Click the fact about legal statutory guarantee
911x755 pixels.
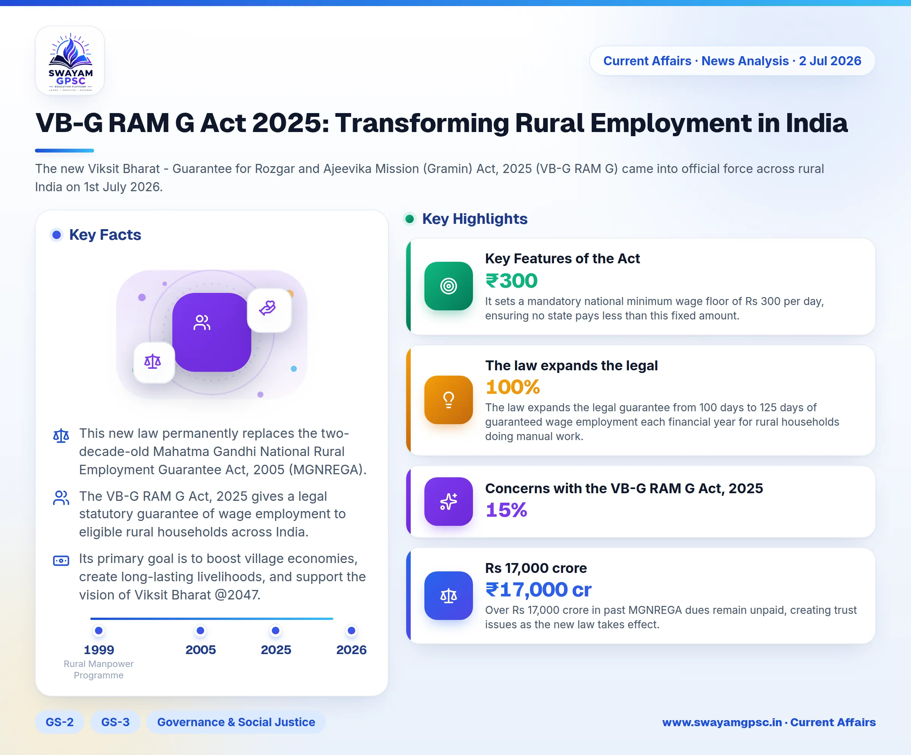coord(213,514)
